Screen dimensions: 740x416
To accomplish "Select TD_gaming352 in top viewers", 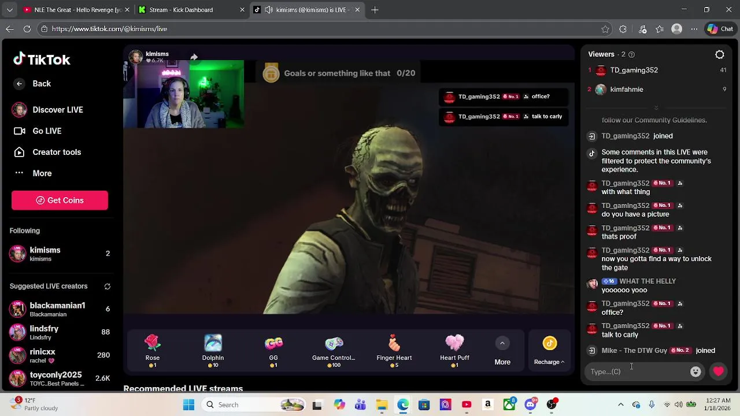I will point(634,70).
